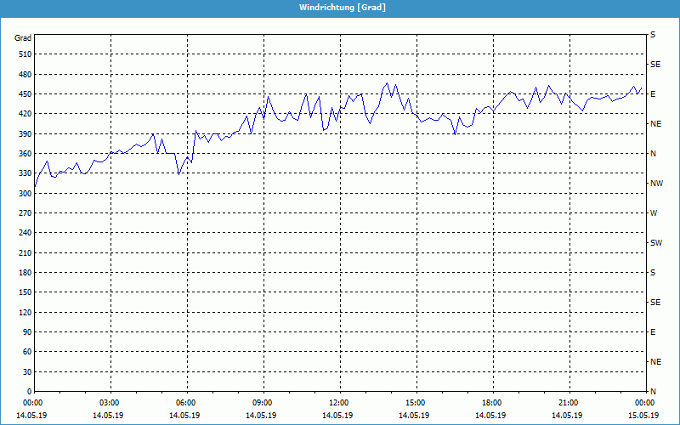Select the 06:00 time axis label
Screen dimensions: 680x425
tap(186, 403)
